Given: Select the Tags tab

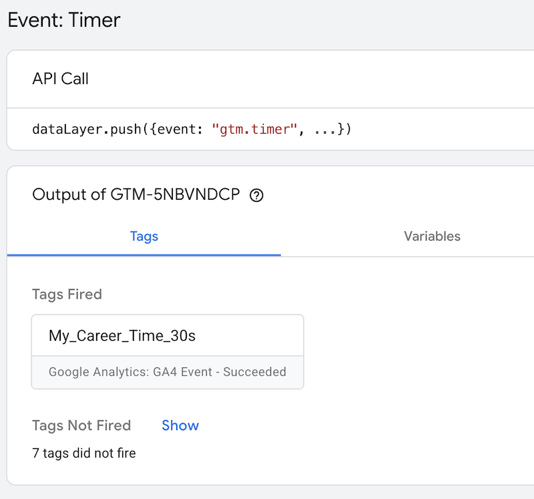Looking at the screenshot, I should pos(144,236).
